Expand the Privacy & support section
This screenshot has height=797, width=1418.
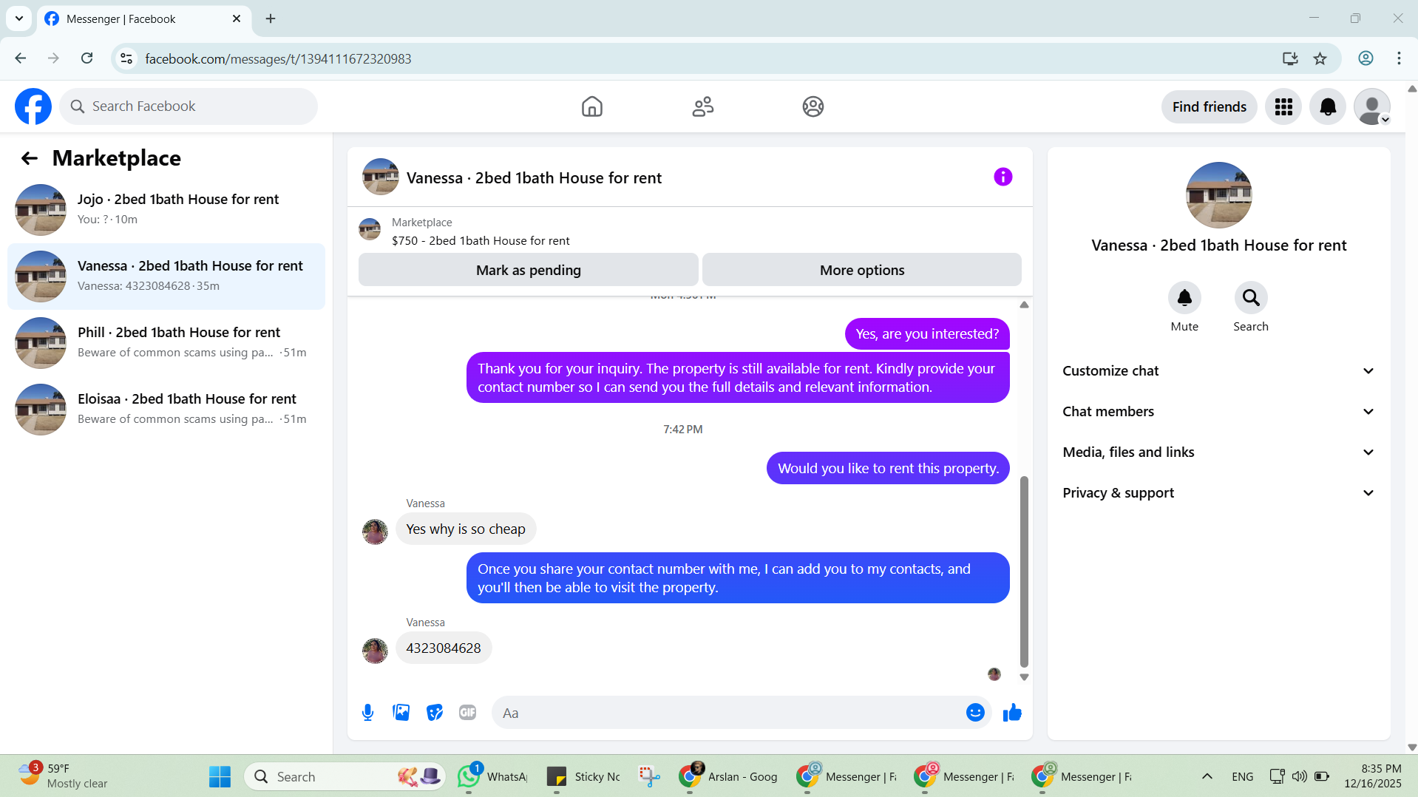[1218, 493]
